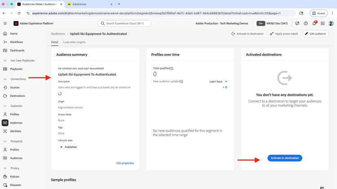Open Profiles under Prospects
This screenshot has width=337, height=189.
[x=14, y=150]
